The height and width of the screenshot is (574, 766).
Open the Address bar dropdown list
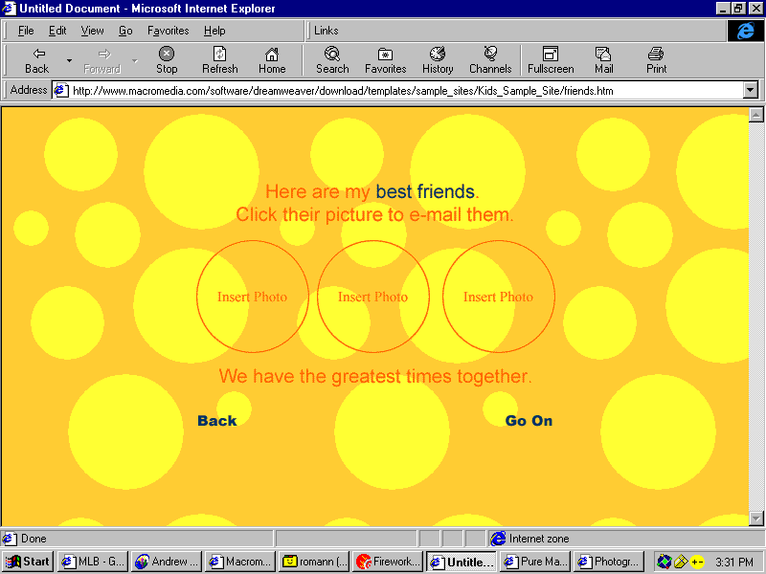click(x=751, y=90)
